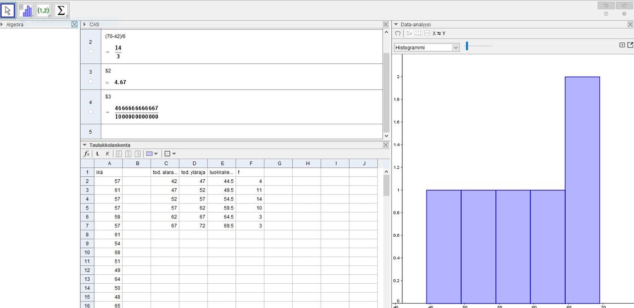Toggle the italic K button in spreadsheet
Screen dimensions: 634x308
pyautogui.click(x=107, y=154)
